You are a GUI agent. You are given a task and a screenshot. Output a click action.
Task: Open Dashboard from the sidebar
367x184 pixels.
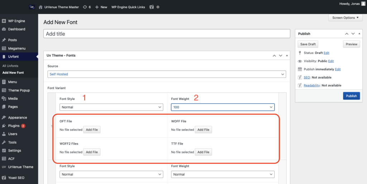tap(16, 29)
